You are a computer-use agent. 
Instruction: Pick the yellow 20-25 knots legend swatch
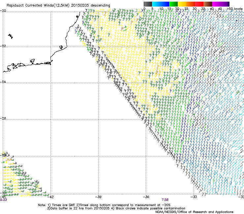coord(182,4)
